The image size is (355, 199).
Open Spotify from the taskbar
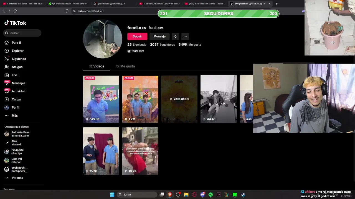[x=211, y=195]
